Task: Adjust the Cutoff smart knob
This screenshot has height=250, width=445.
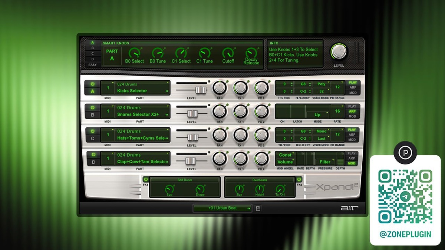Action: click(228, 53)
